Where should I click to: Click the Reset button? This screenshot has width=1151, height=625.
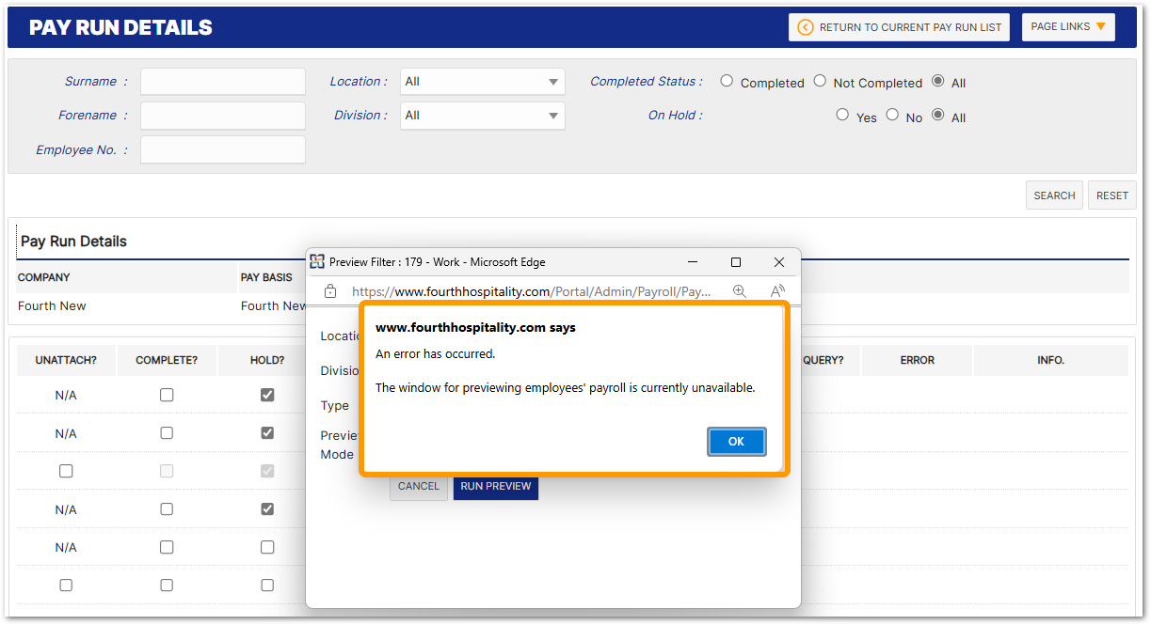pos(1111,195)
